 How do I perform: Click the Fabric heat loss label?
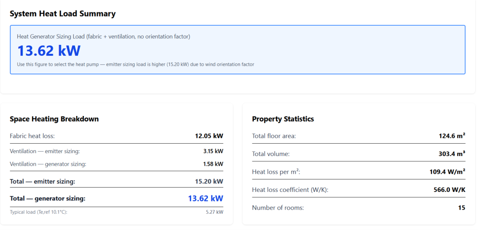[32, 136]
